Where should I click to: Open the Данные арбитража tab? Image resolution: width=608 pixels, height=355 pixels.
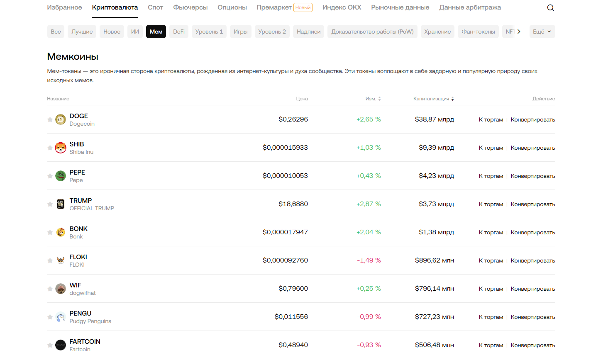(x=470, y=7)
